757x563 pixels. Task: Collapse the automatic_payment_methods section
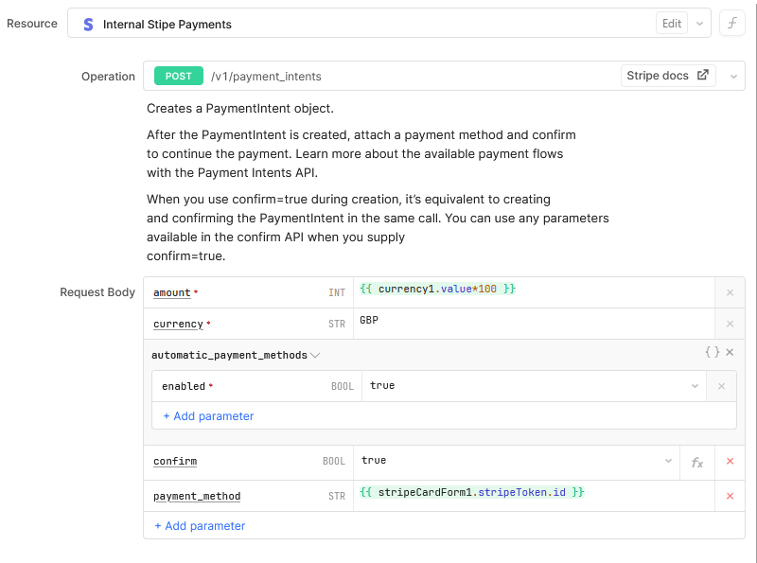tap(315, 356)
